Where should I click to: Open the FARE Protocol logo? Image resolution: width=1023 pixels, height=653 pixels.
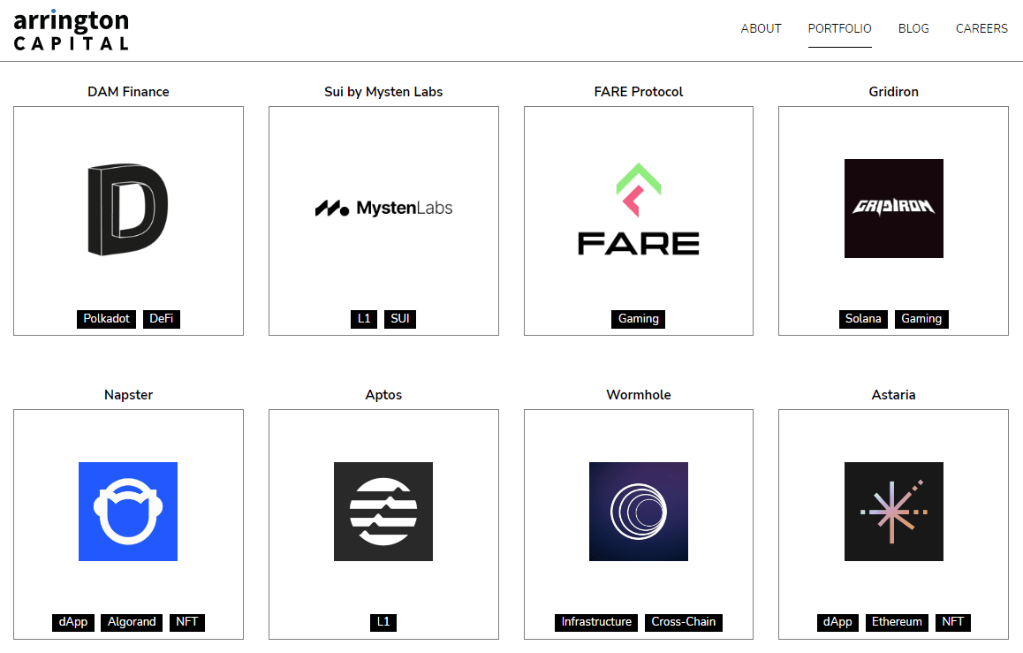638,209
